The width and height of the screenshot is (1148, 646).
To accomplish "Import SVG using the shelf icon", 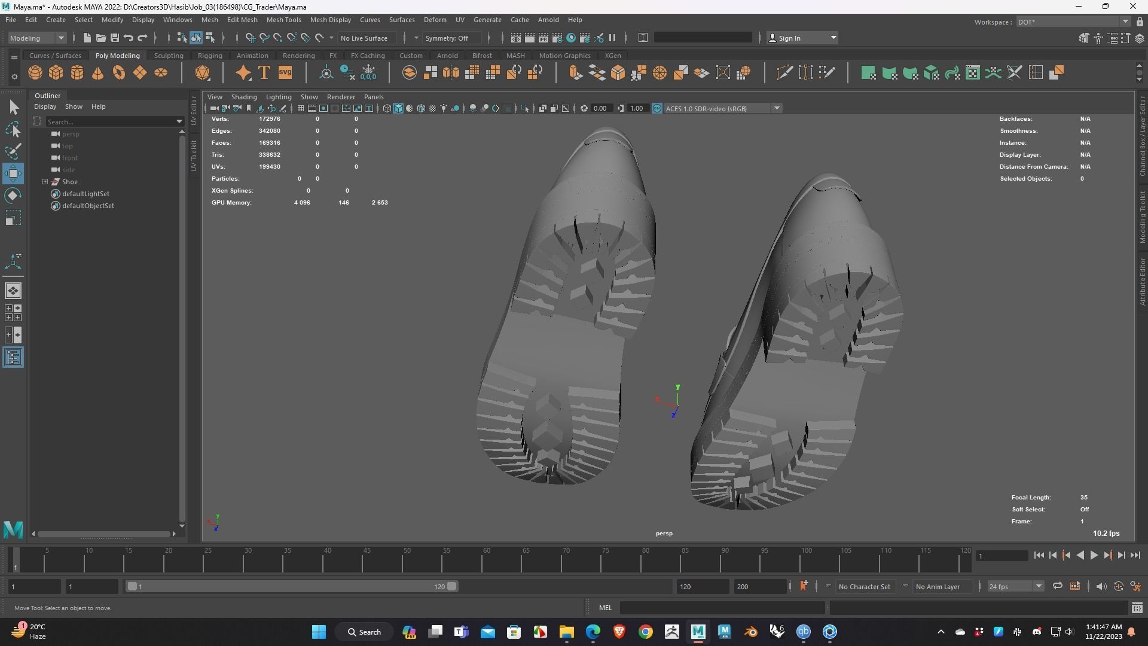I will click(285, 73).
